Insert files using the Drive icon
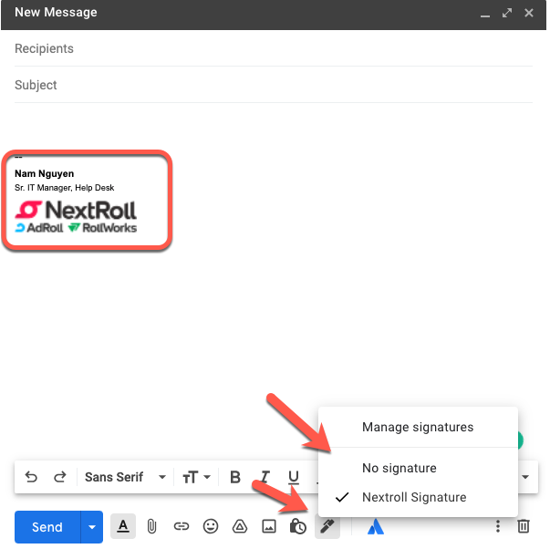550x559 pixels. pyautogui.click(x=240, y=526)
